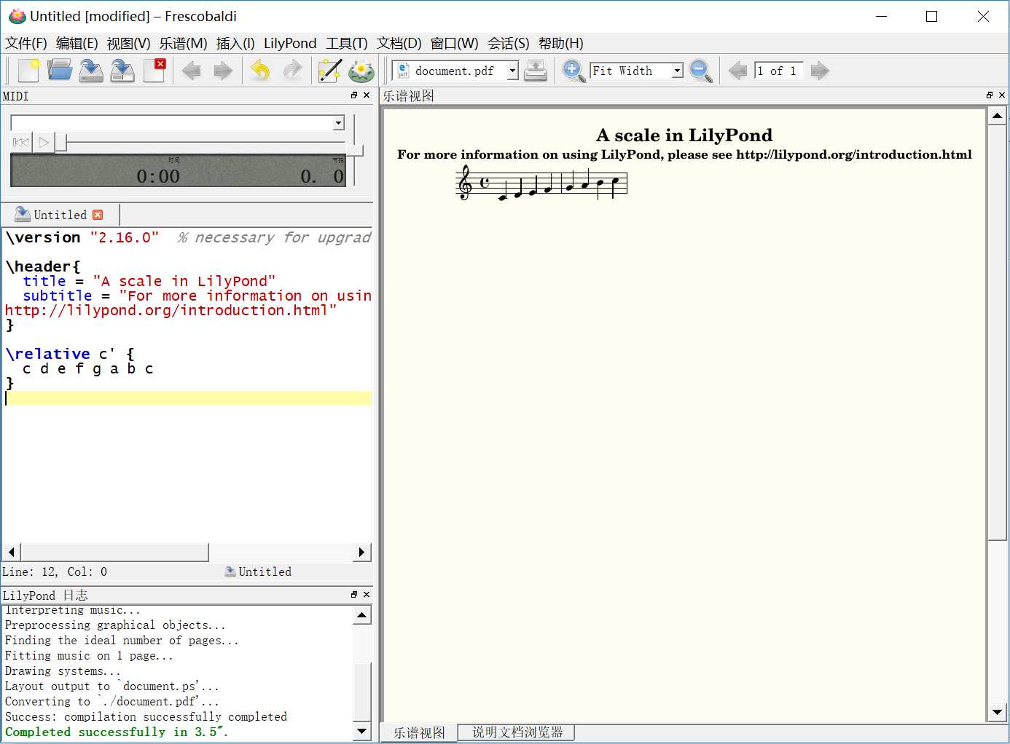Select the Untitled document tab

[x=60, y=215]
